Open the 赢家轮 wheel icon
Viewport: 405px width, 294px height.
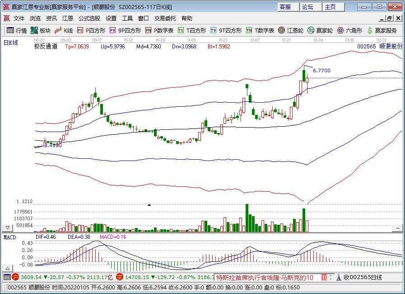click(311, 30)
